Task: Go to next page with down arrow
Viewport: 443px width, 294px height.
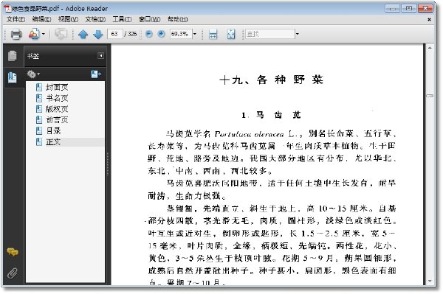Action: [97, 35]
